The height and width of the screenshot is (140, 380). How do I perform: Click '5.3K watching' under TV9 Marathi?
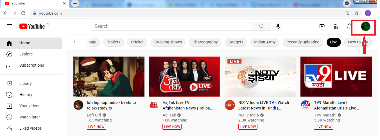coord(327,120)
